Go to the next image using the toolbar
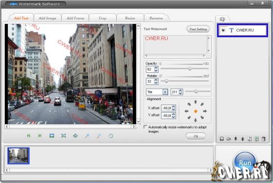Viewport: 273px width, 183px height. coord(40,136)
